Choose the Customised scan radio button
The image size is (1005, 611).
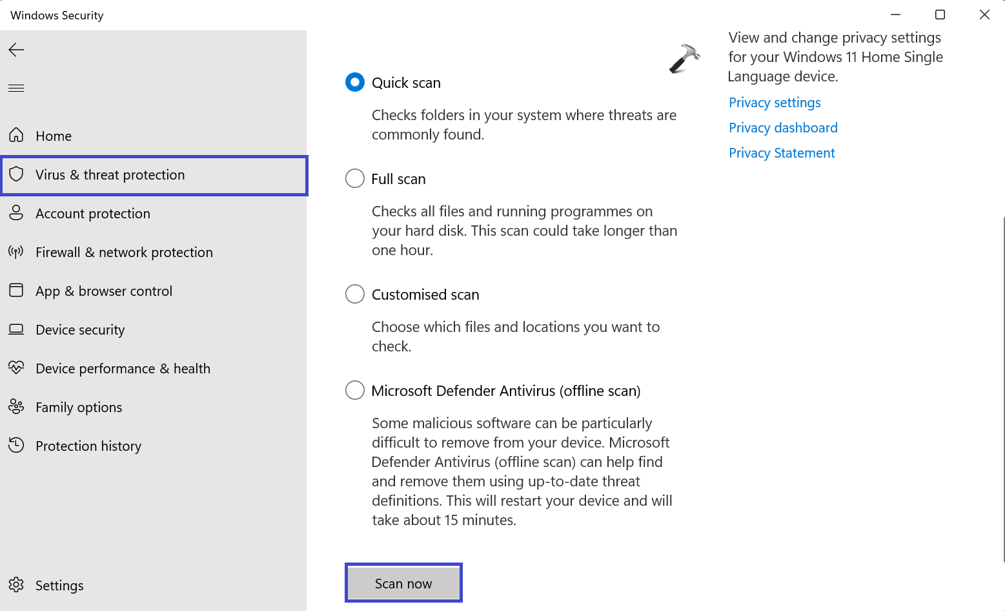355,294
